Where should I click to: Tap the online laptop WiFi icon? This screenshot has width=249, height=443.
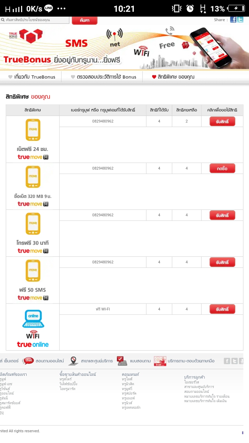click(33, 319)
